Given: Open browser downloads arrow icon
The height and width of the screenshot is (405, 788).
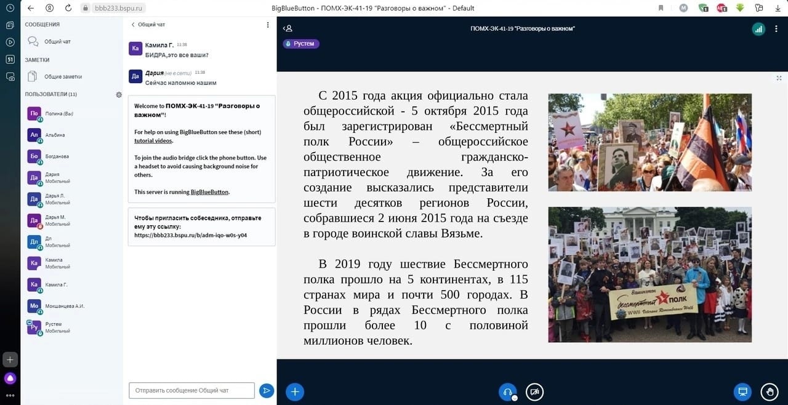Looking at the screenshot, I should [x=740, y=8].
